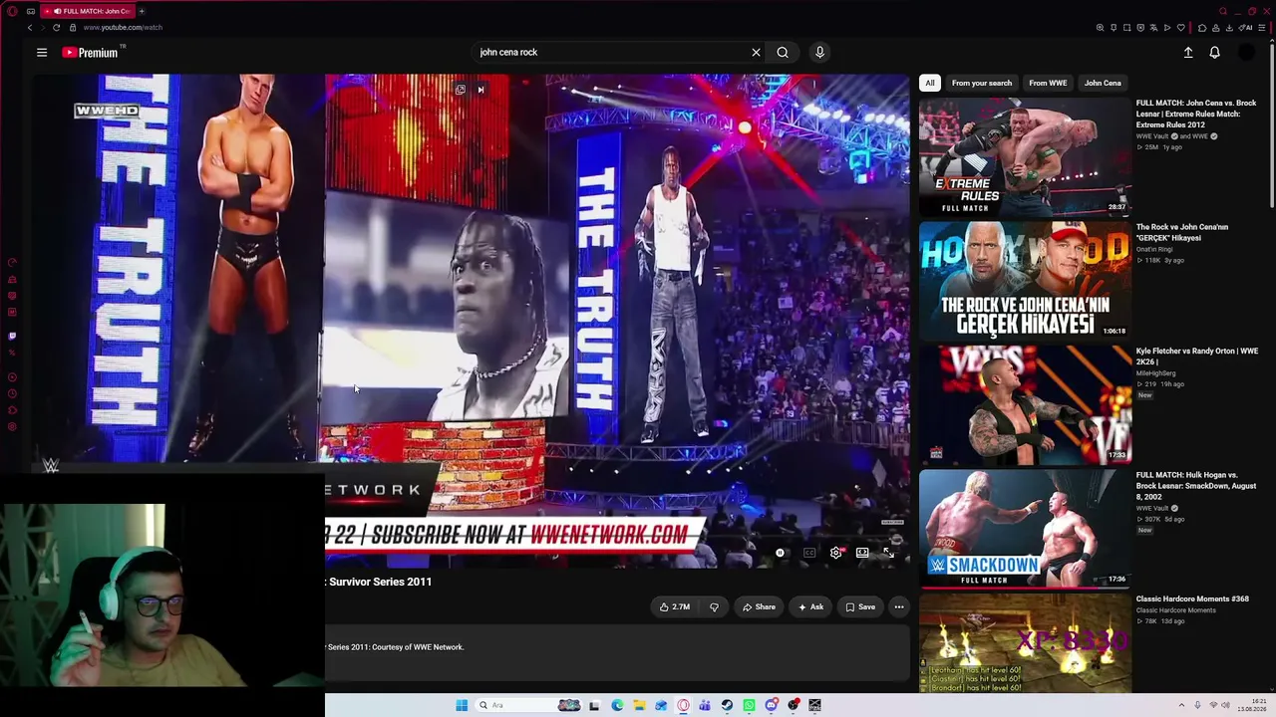Select the 'From WWE' chip
This screenshot has width=1276, height=717.
tap(1048, 83)
